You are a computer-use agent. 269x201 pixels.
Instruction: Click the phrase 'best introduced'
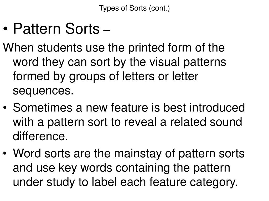[204, 108]
